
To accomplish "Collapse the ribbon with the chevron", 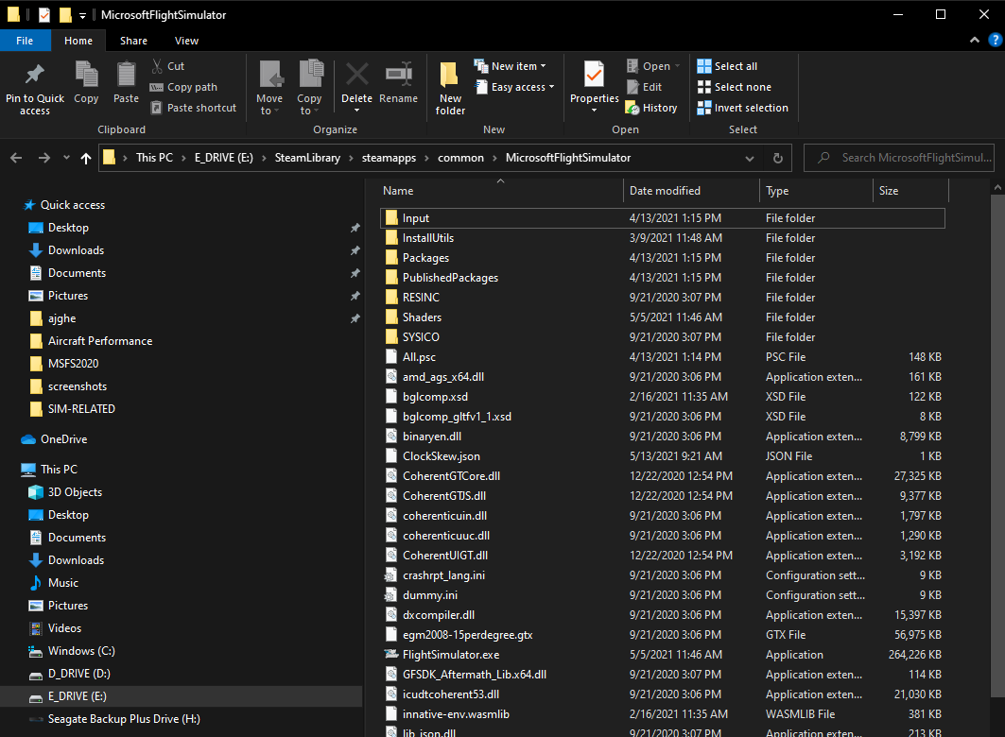I will tap(974, 40).
